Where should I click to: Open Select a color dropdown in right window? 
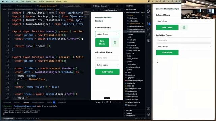[x=183, y=46]
